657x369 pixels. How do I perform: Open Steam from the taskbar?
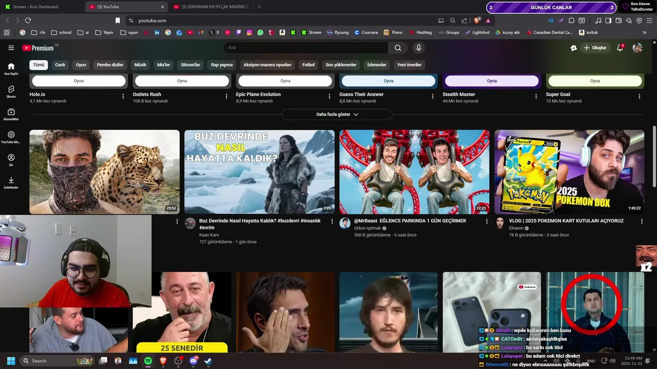click(208, 361)
